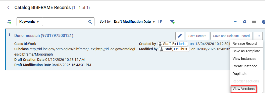265x93 pixels.
Task: Click the pencil edit icon for Dune messiah
Action: coord(180,36)
